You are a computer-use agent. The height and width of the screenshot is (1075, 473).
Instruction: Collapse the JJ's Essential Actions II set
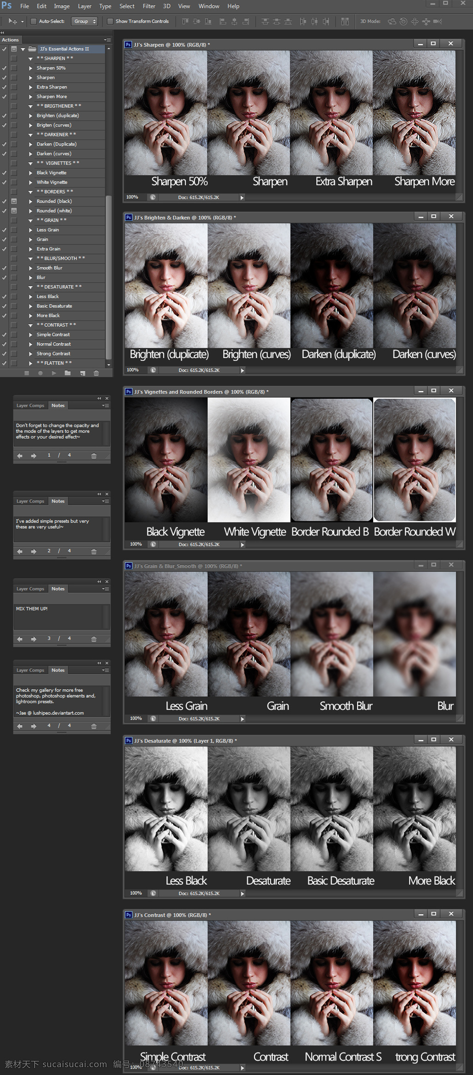point(23,49)
